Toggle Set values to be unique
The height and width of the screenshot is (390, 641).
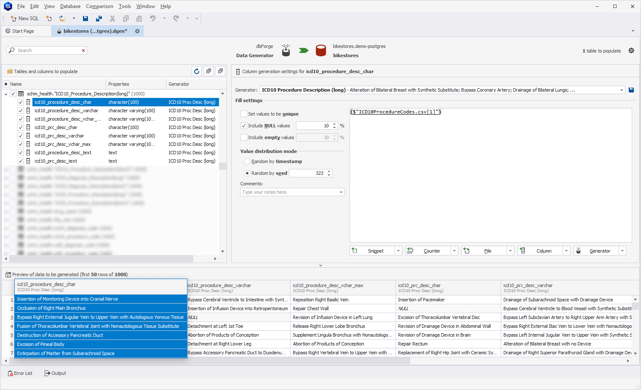point(243,114)
